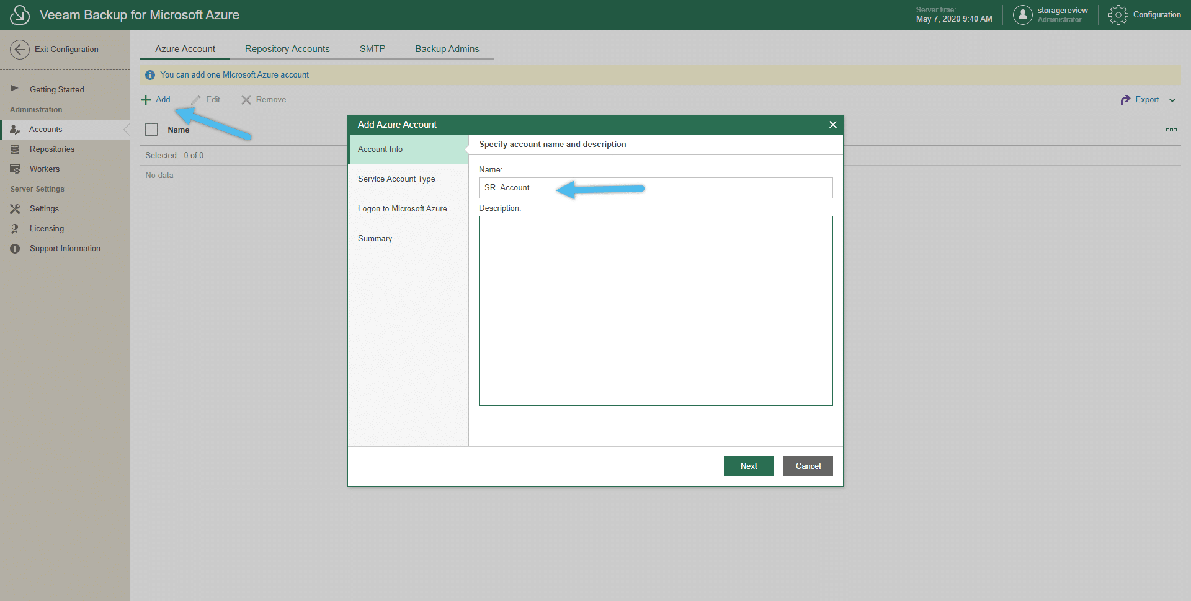Click the info icon in Azure account banner

coord(150,75)
